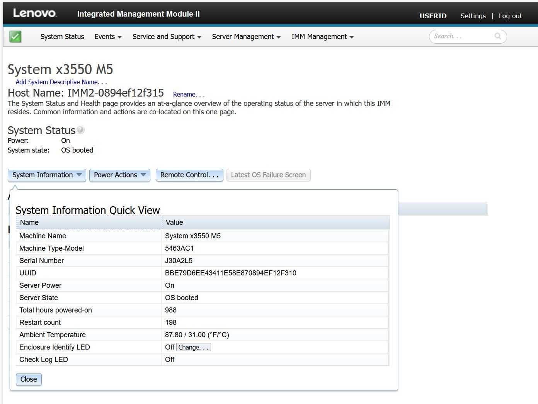Click the Ambient Temperature value 87.80 / 31.00
The image size is (538, 404).
pos(197,335)
